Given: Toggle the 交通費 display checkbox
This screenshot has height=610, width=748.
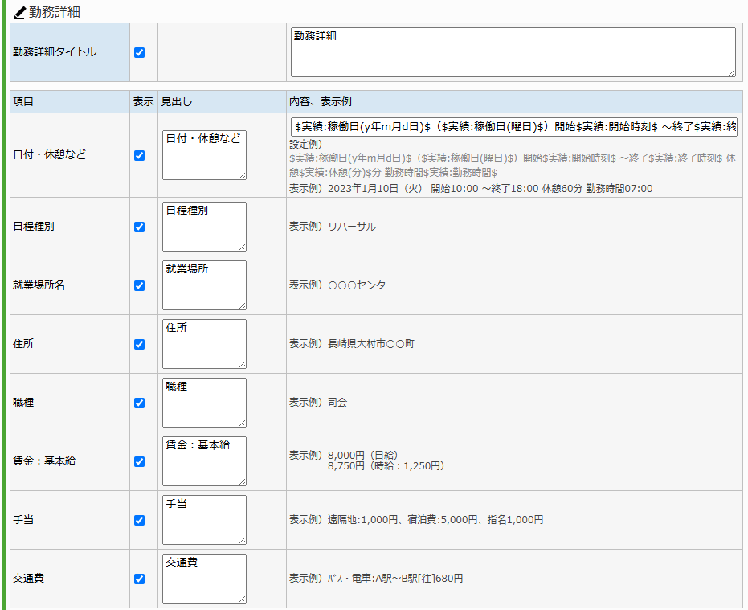Looking at the screenshot, I should click(x=139, y=579).
